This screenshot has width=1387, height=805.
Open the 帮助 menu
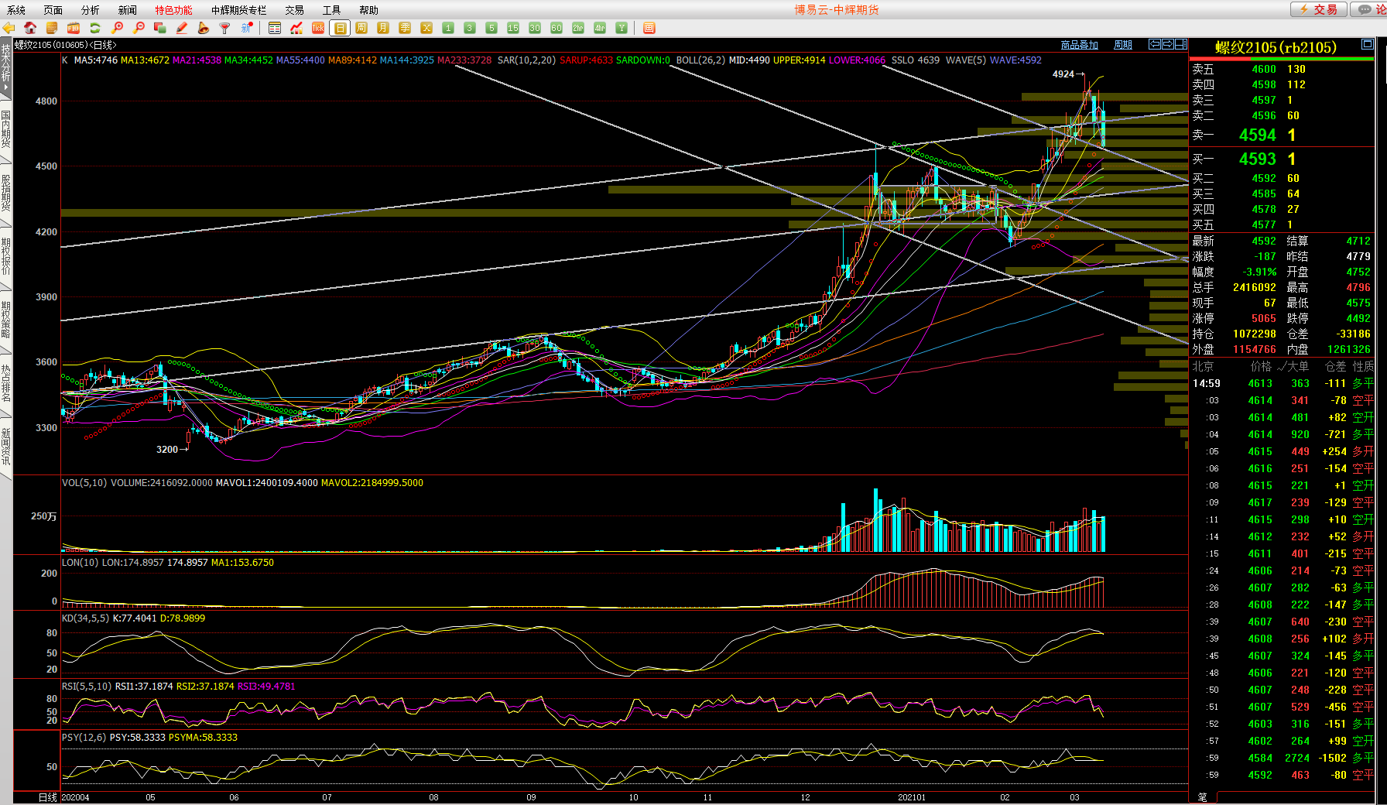pos(369,10)
